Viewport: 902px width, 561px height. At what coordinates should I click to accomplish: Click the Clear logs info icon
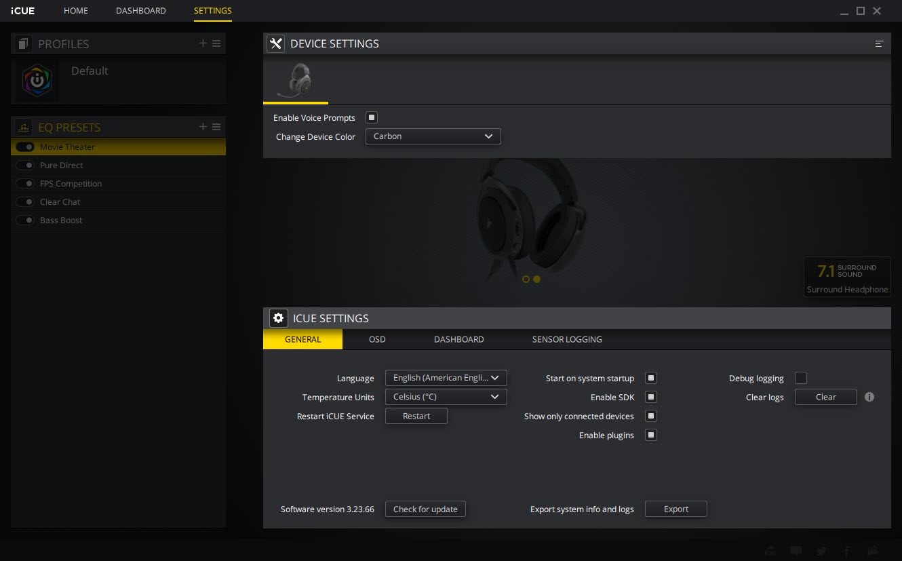(869, 397)
